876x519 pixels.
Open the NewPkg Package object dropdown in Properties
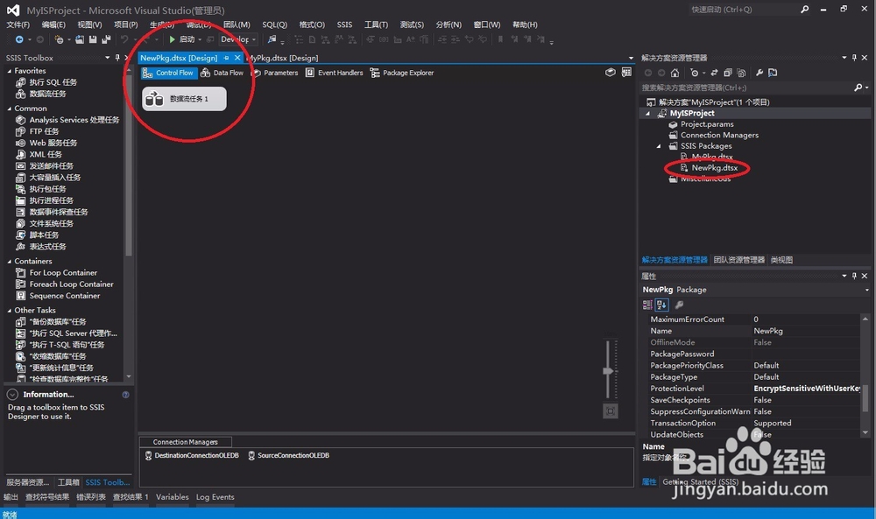tap(867, 290)
